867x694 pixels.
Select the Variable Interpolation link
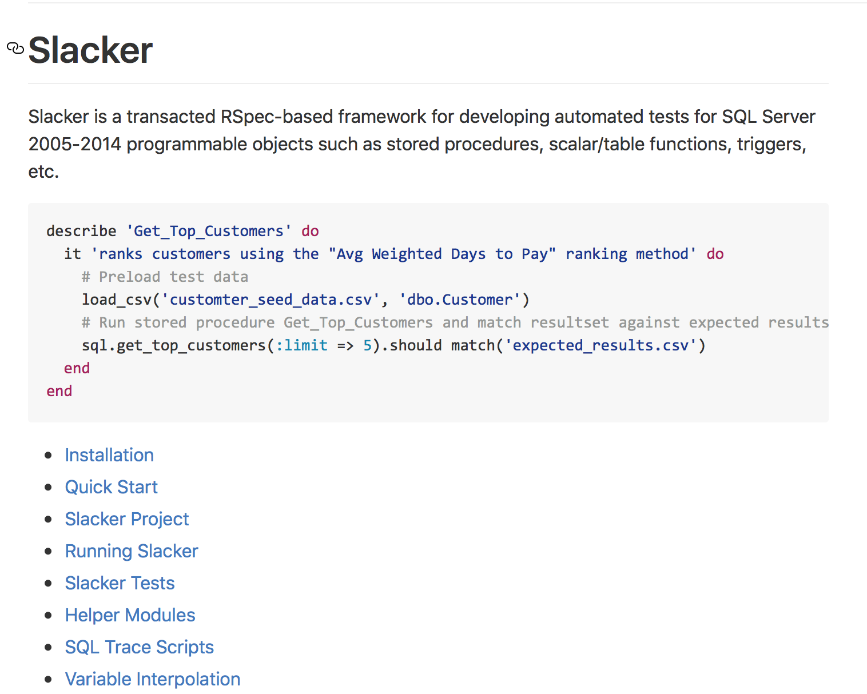(x=153, y=679)
